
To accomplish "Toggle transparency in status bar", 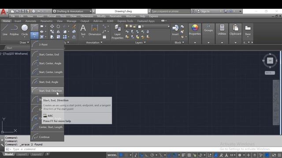I will pos(189,155).
